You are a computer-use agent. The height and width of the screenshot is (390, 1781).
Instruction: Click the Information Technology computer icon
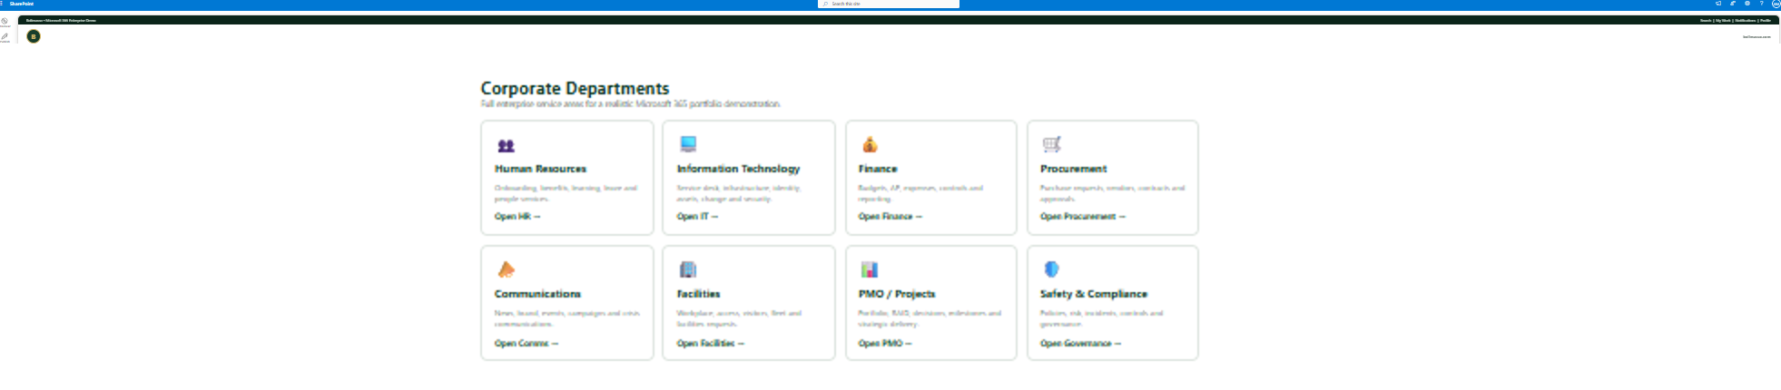click(688, 144)
